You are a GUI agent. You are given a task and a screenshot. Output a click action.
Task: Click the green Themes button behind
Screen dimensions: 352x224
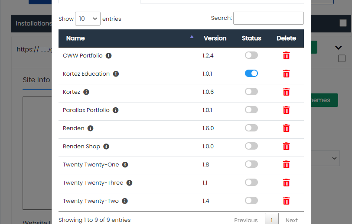pos(324,100)
